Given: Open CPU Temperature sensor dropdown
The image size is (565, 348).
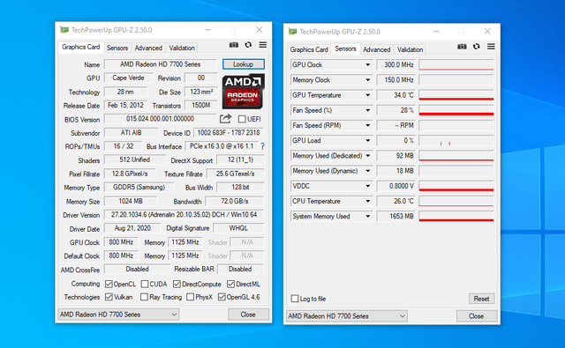Looking at the screenshot, I should [x=367, y=202].
